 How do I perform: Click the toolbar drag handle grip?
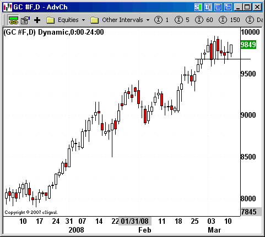click(x=4, y=20)
